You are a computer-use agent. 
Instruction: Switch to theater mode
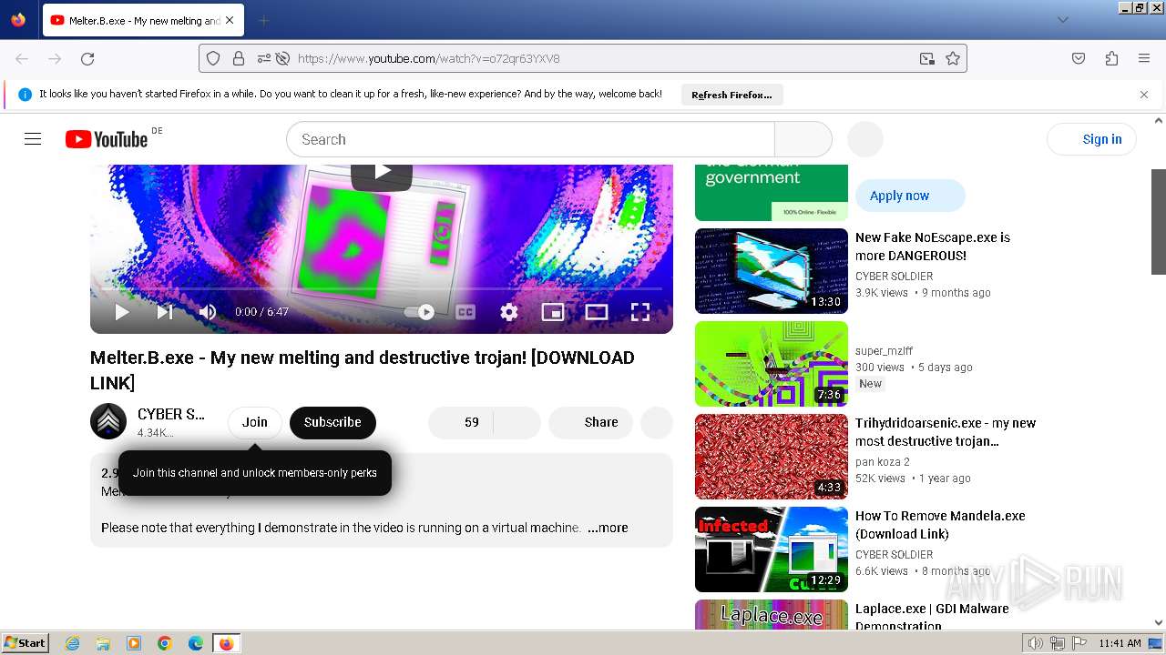point(596,312)
